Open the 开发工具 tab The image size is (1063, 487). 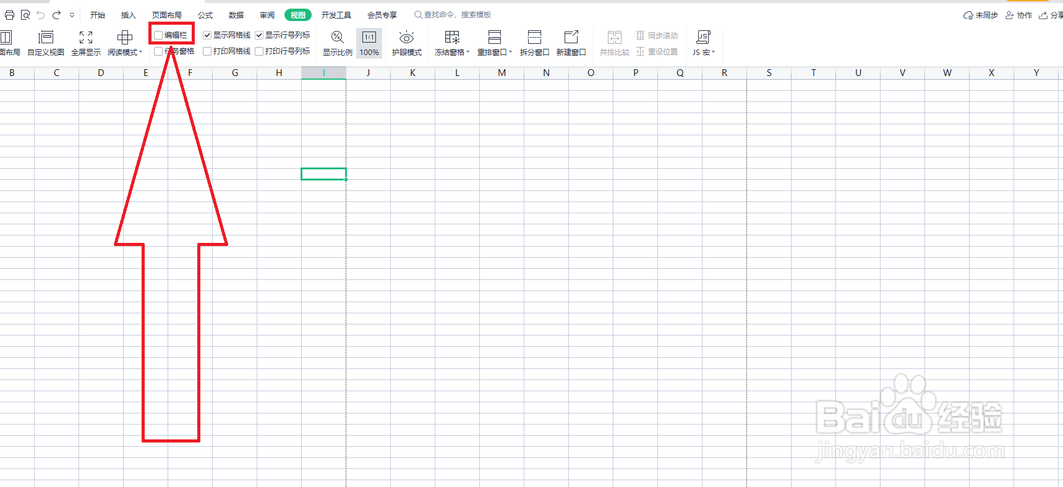pyautogui.click(x=336, y=15)
